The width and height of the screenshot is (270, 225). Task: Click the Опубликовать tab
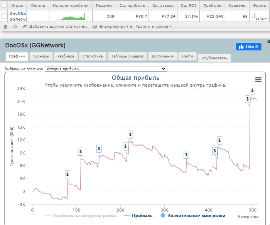click(214, 58)
